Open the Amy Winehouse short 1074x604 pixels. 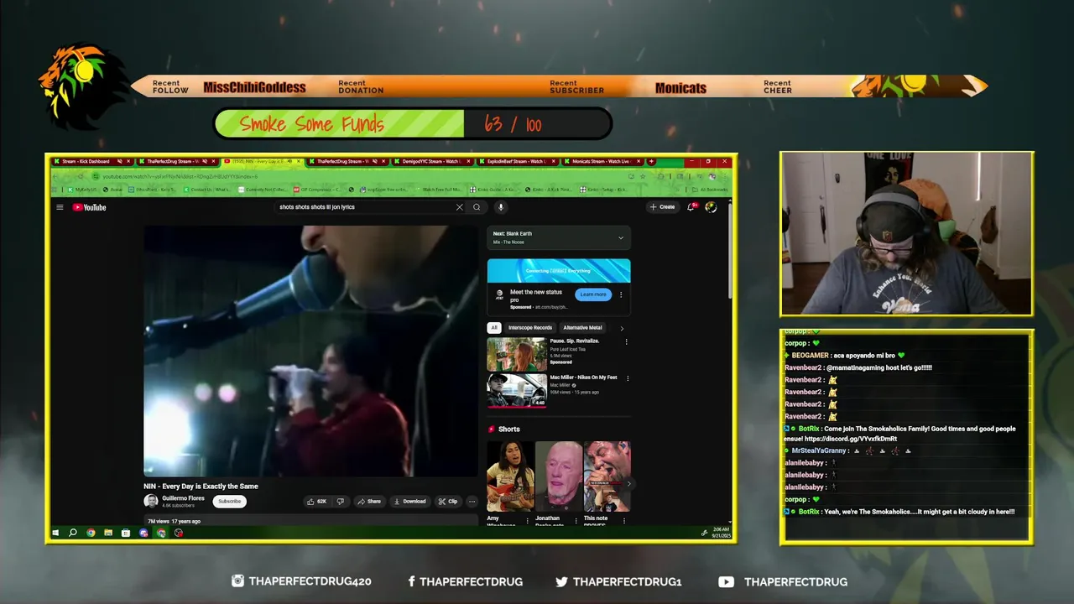(510, 476)
